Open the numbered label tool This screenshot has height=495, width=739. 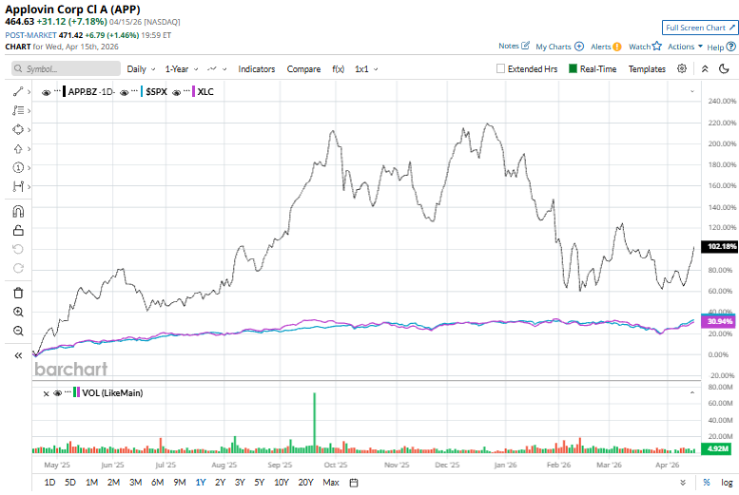click(18, 167)
